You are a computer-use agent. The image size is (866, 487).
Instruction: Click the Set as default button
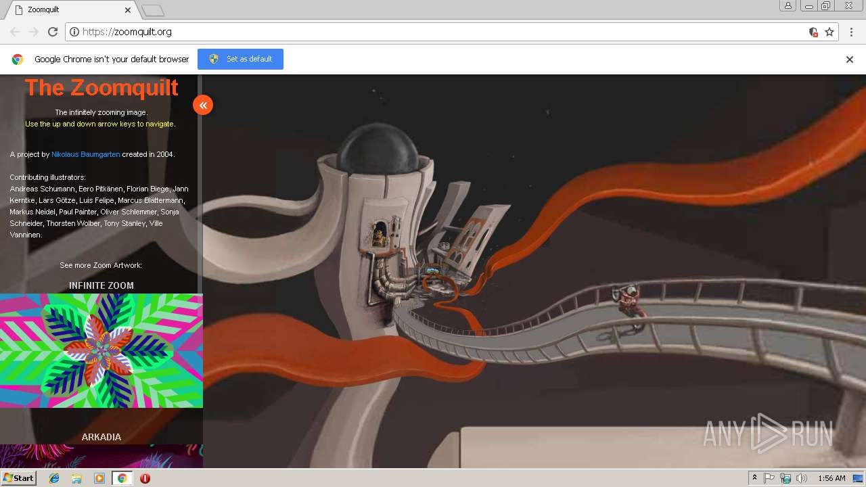[240, 59]
